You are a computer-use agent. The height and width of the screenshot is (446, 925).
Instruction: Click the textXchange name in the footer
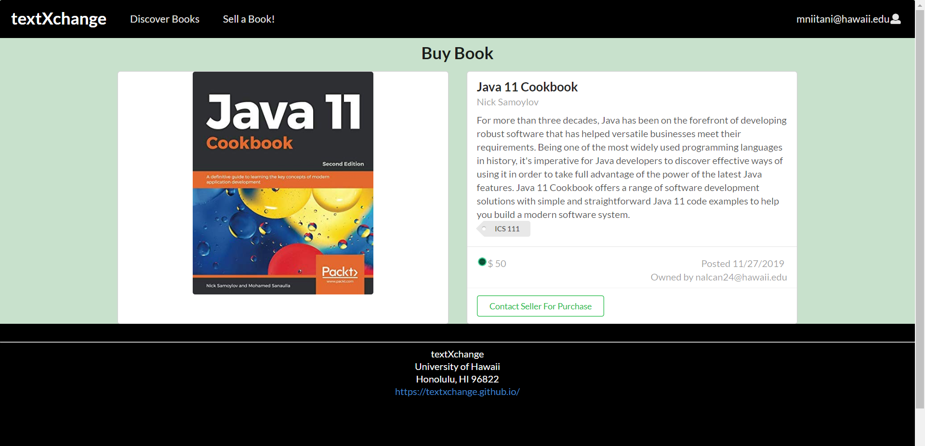(x=457, y=354)
